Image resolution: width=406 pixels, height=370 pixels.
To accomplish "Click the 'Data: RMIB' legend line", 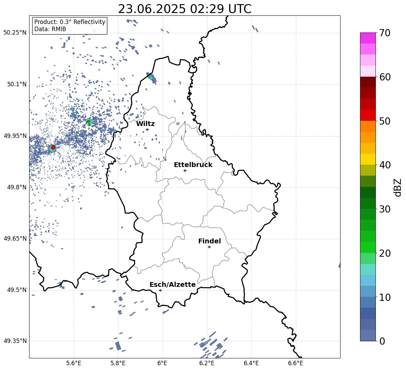I will point(50,29).
